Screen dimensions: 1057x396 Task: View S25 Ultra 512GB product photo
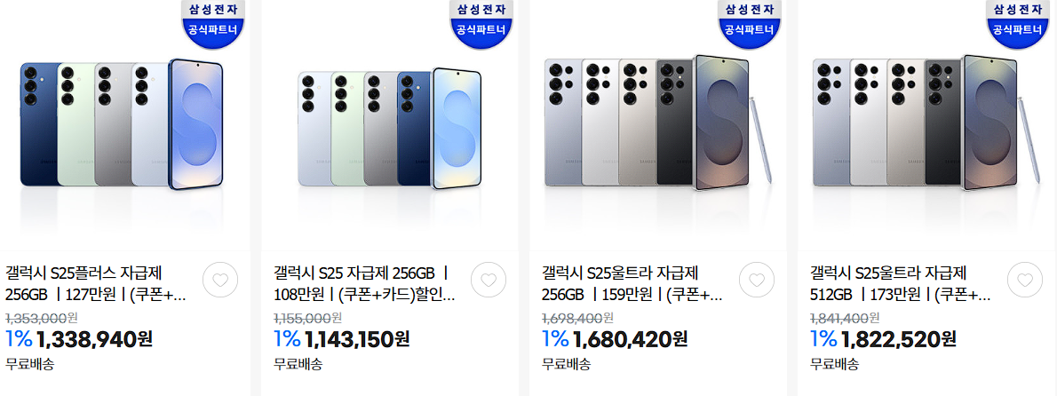926,123
